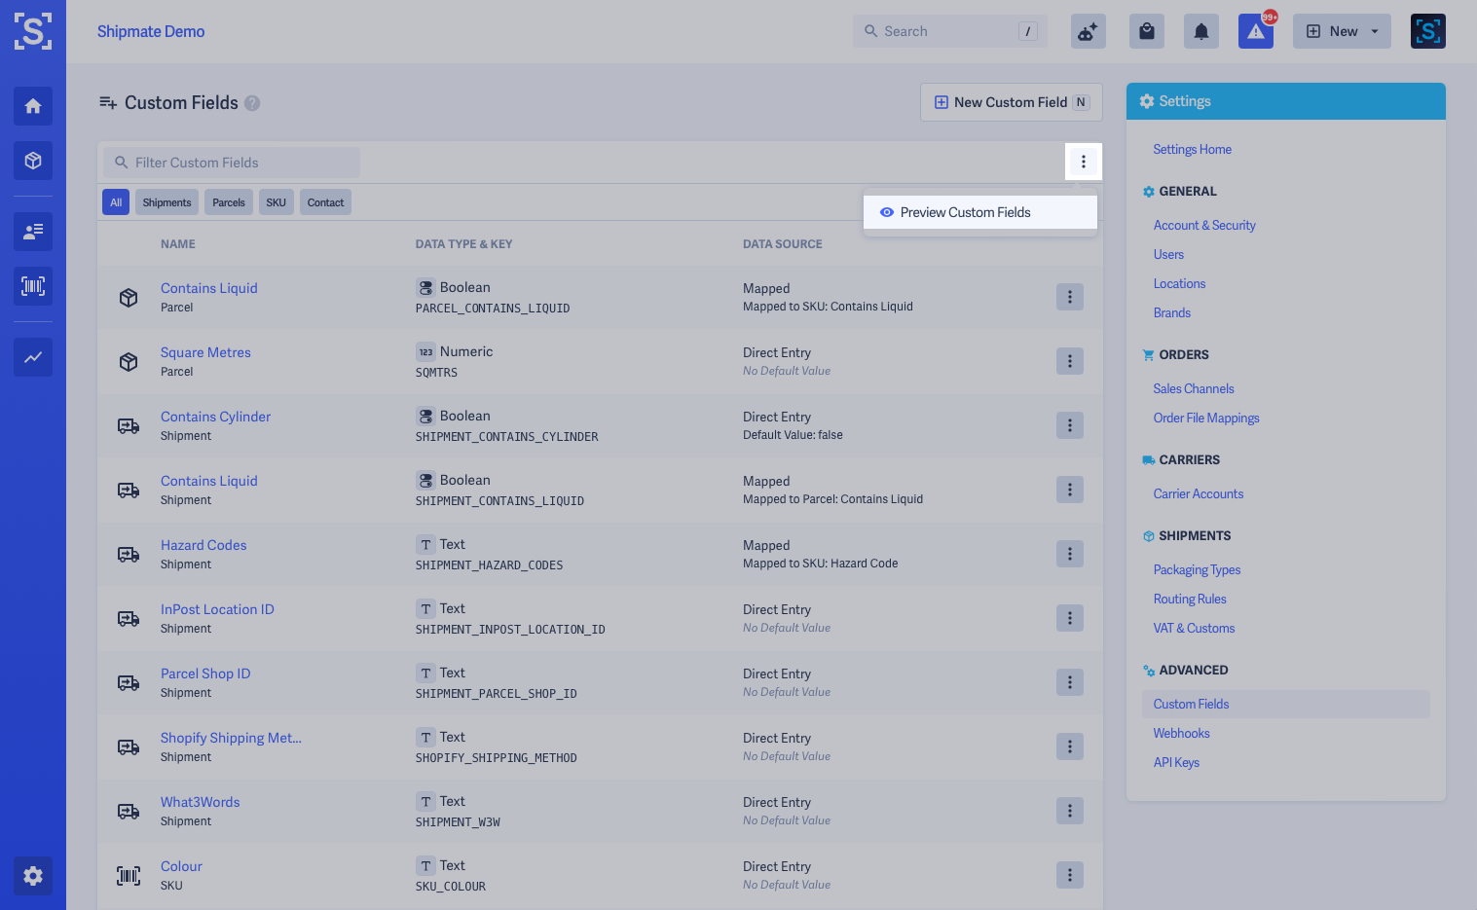Image resolution: width=1477 pixels, height=910 pixels.
Task: Click help question mark beside Custom Fields
Action: [x=252, y=103]
